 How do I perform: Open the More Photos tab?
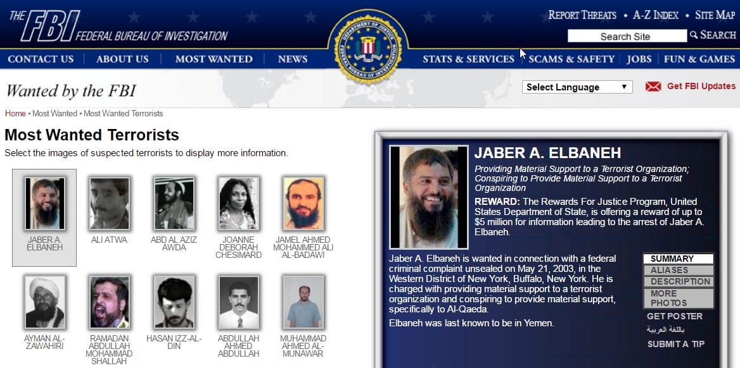tap(678, 298)
